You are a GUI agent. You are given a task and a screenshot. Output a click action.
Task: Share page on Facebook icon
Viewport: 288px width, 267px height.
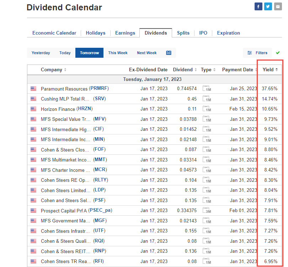coord(258,7)
